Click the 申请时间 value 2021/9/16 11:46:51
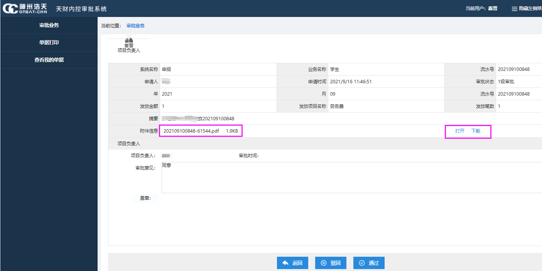542x271 pixels. (x=351, y=82)
